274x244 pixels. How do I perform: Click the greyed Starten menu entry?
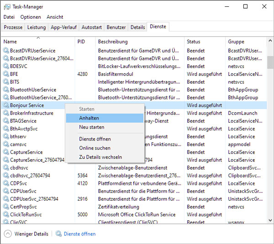point(105,109)
